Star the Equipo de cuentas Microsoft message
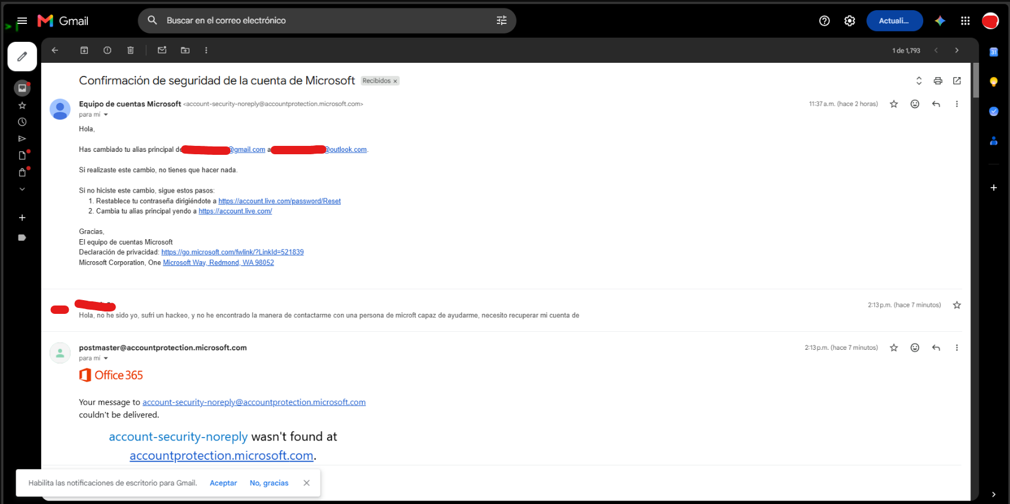This screenshot has width=1010, height=504. pyautogui.click(x=894, y=104)
